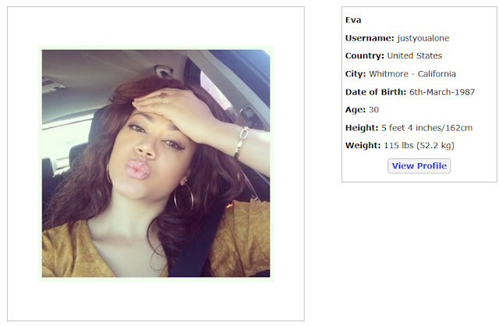This screenshot has height=326, width=499.
Task: Select the 5 feet 4 inches/162cm value
Action: tap(426, 128)
